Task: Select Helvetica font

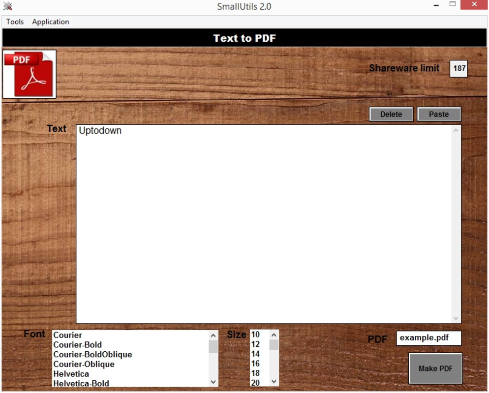Action: [130, 374]
